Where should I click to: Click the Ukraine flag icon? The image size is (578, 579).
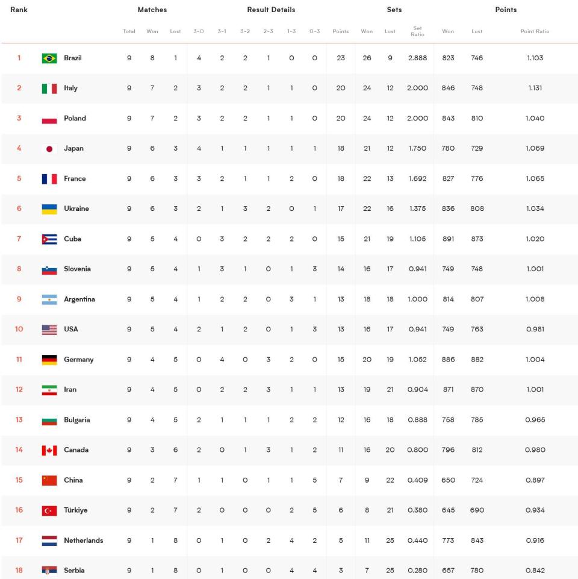49,208
